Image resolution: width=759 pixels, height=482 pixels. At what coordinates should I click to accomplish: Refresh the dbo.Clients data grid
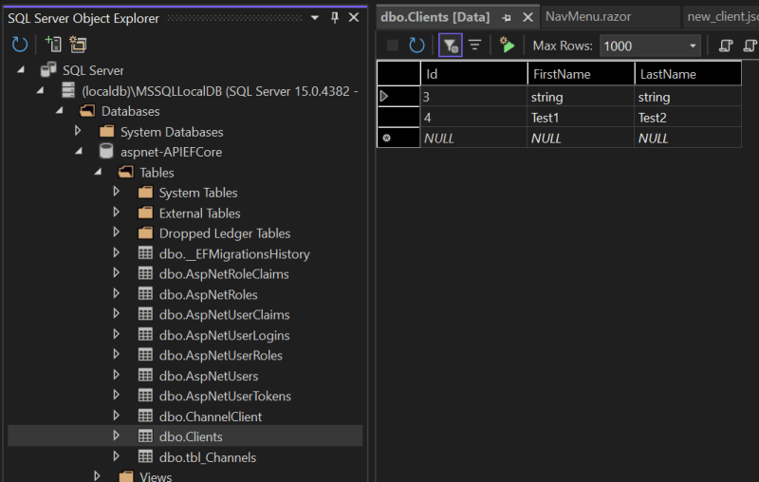(x=417, y=46)
